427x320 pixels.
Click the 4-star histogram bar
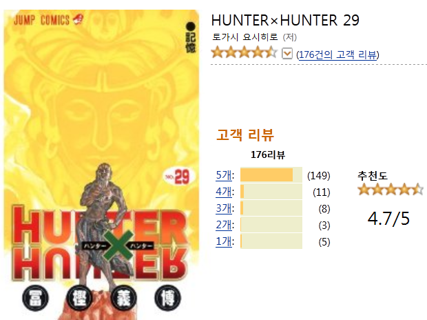click(271, 192)
